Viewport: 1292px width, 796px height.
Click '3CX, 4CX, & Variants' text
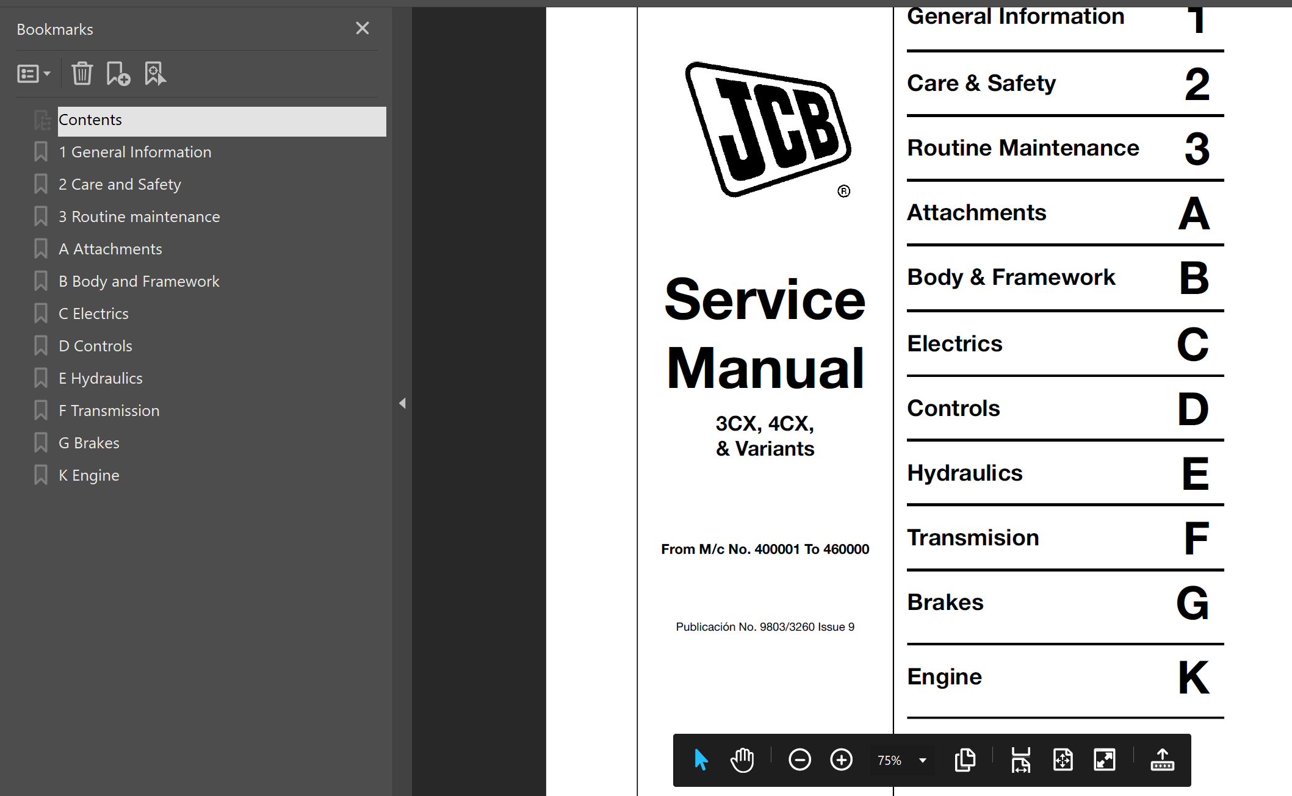pyautogui.click(x=765, y=436)
